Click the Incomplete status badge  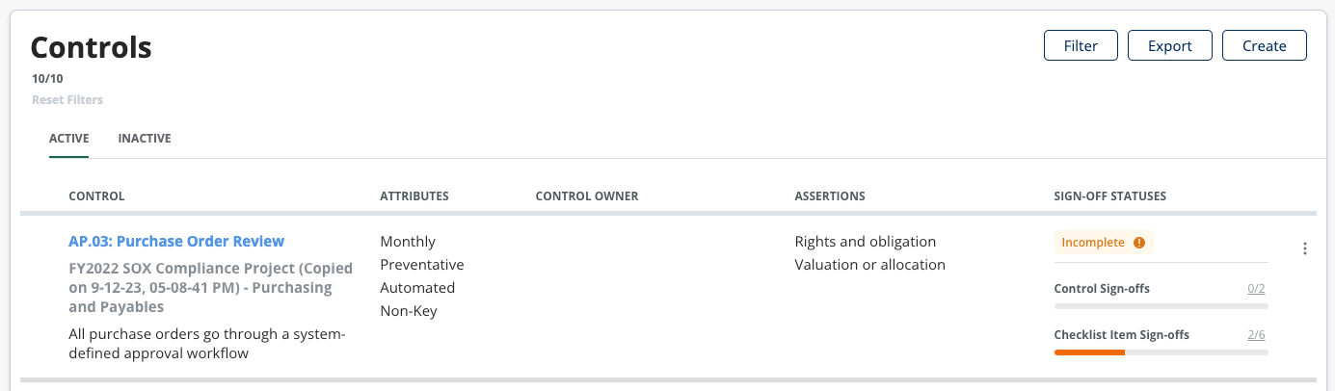[1104, 243]
